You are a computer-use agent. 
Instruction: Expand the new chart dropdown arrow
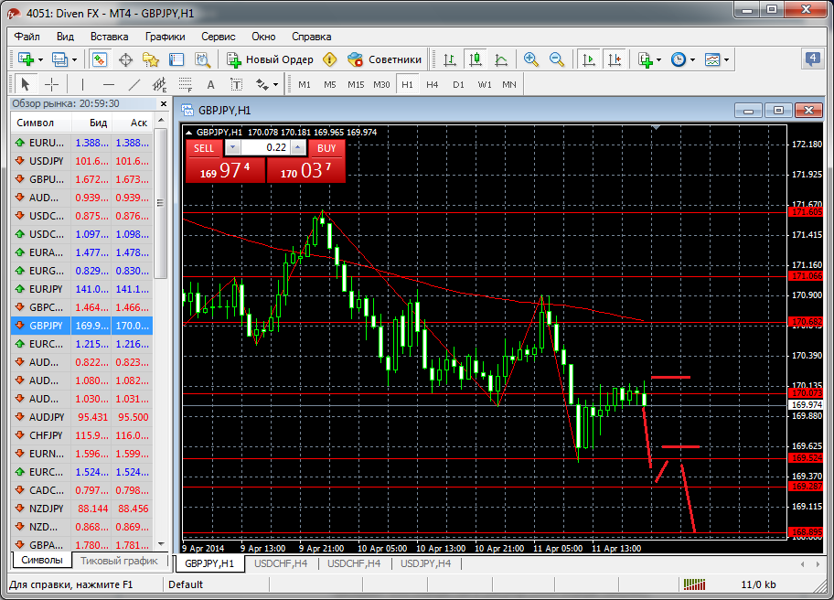[40, 59]
